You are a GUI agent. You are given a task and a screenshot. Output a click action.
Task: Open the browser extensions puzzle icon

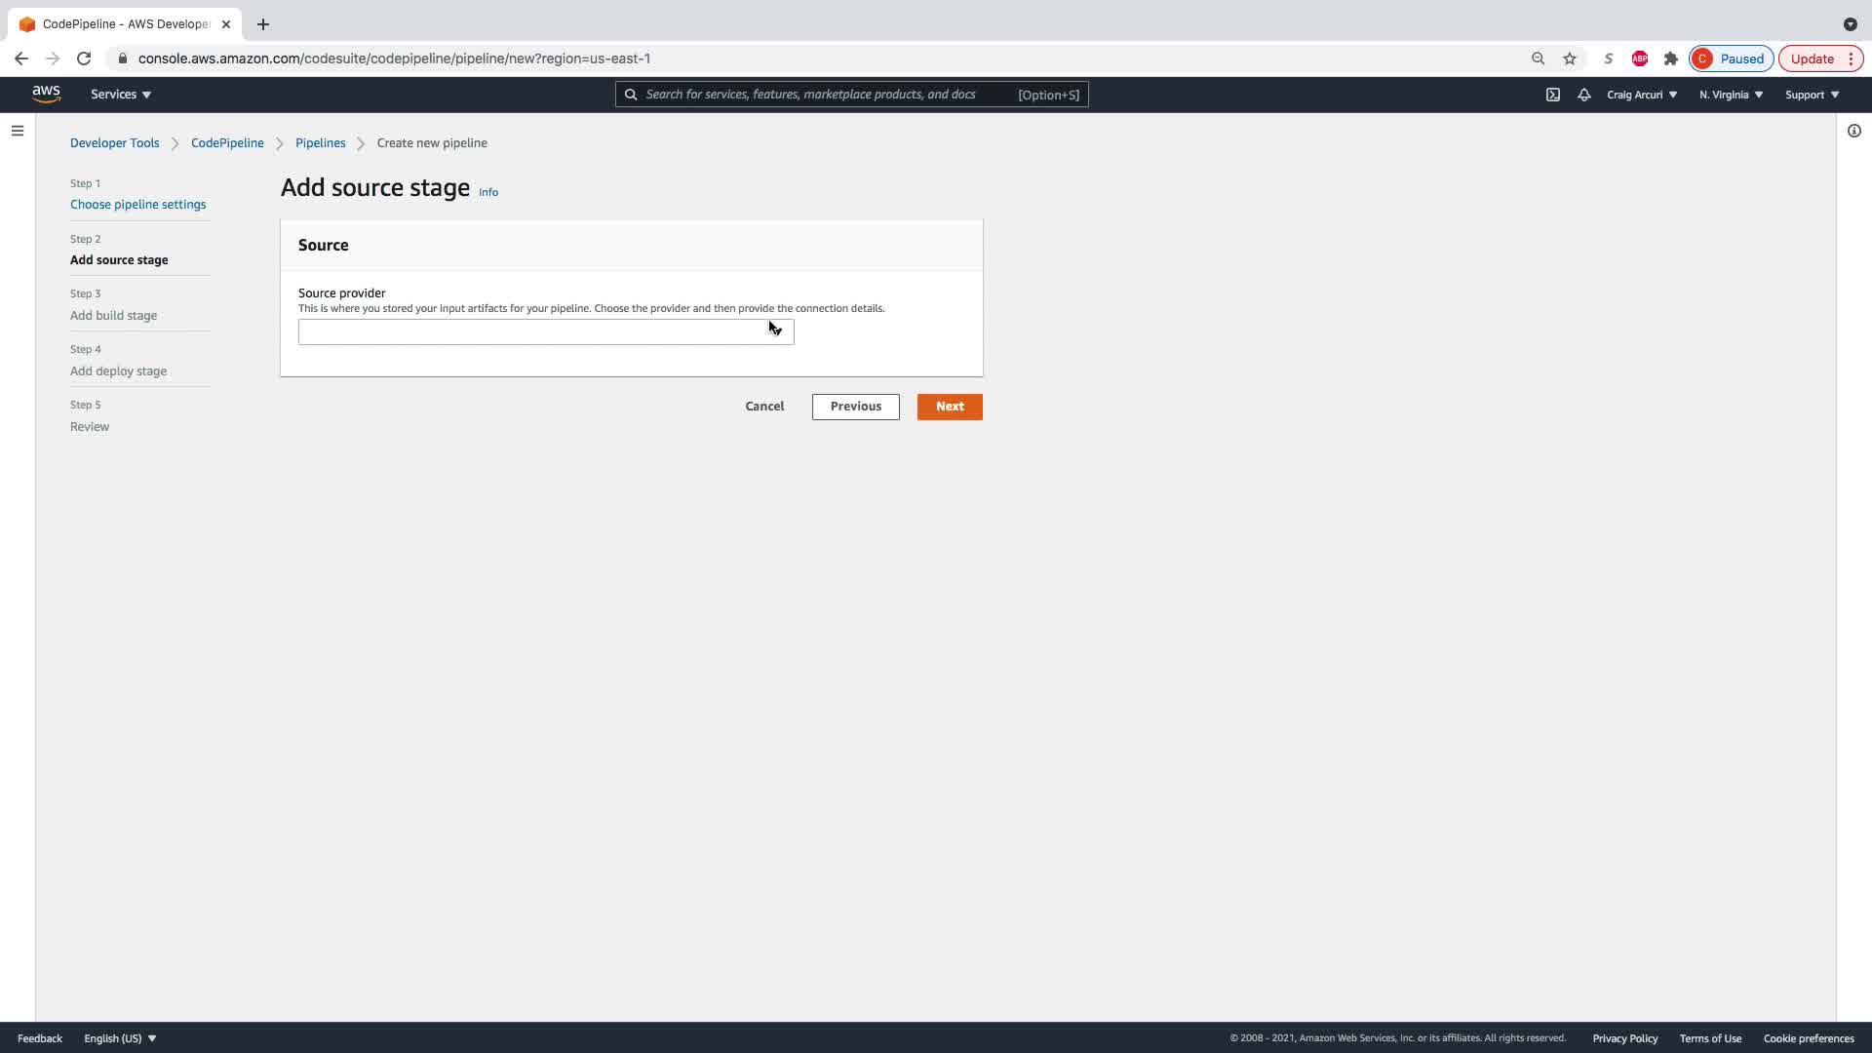(1671, 58)
